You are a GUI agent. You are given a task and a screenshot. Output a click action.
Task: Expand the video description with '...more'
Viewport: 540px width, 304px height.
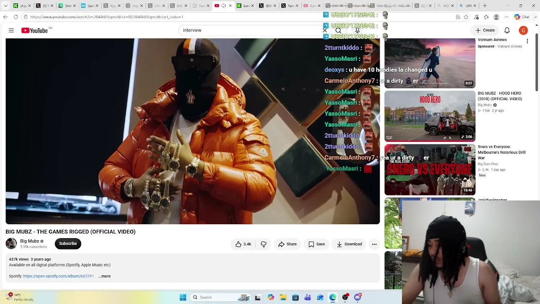(105, 276)
